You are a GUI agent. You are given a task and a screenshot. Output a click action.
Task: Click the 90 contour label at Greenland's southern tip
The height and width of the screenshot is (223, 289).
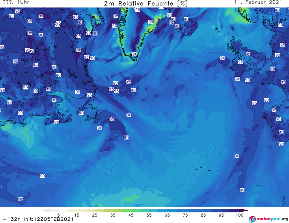point(135,54)
